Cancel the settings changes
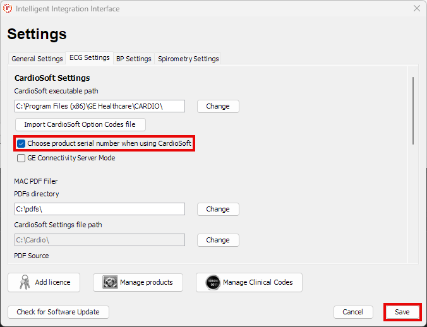Image resolution: width=427 pixels, height=327 pixels. [x=352, y=312]
